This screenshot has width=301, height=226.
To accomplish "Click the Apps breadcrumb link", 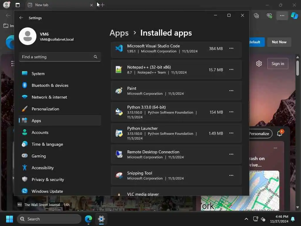I will click(x=119, y=33).
